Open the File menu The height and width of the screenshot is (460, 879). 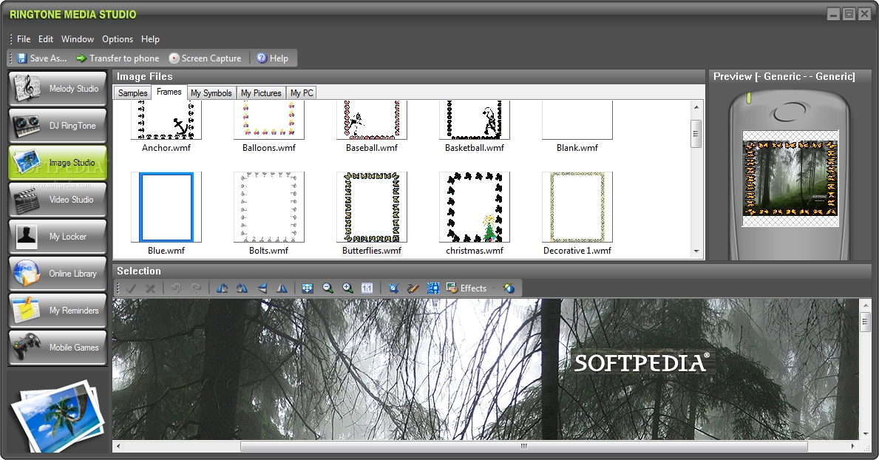24,39
